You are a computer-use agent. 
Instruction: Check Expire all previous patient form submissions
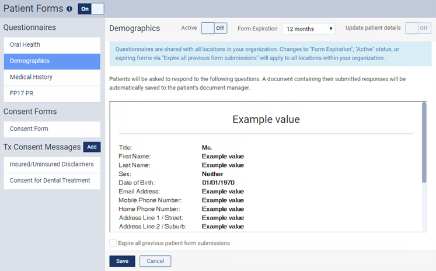click(113, 243)
